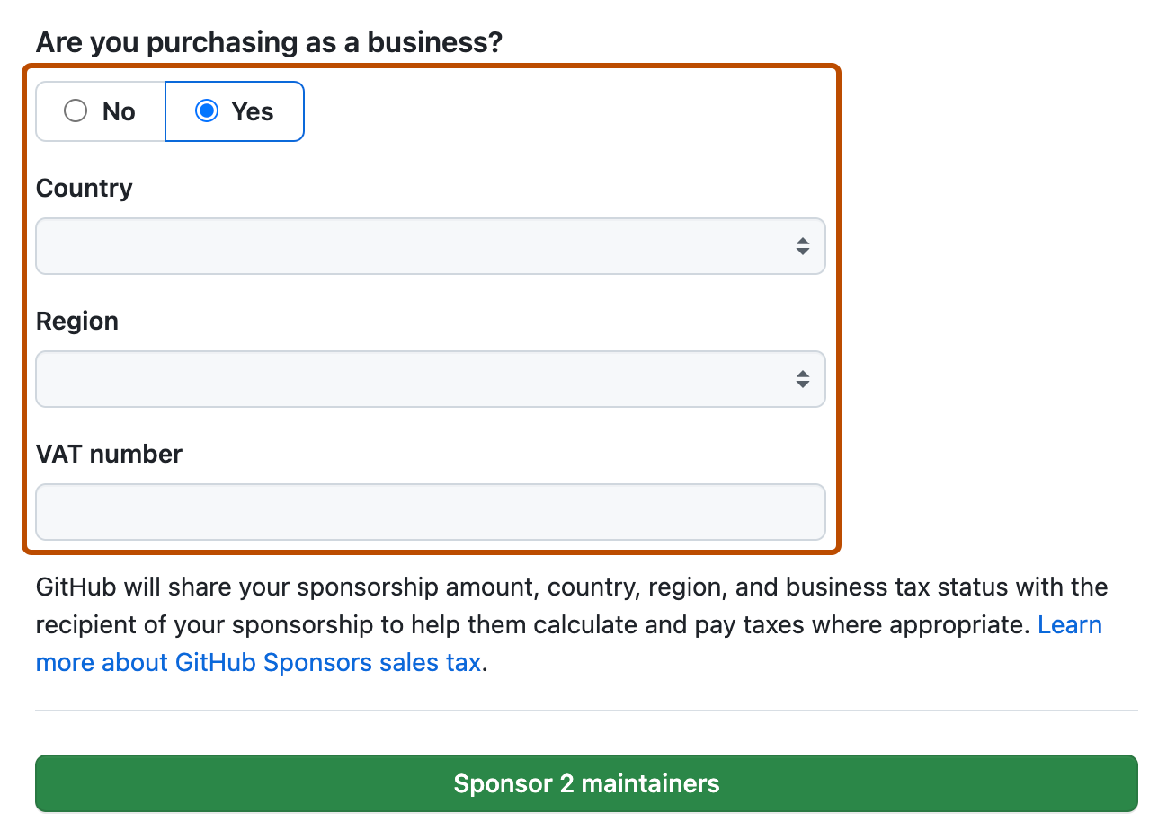The width and height of the screenshot is (1167, 839).
Task: Expand the Country selection list
Action: [430, 245]
